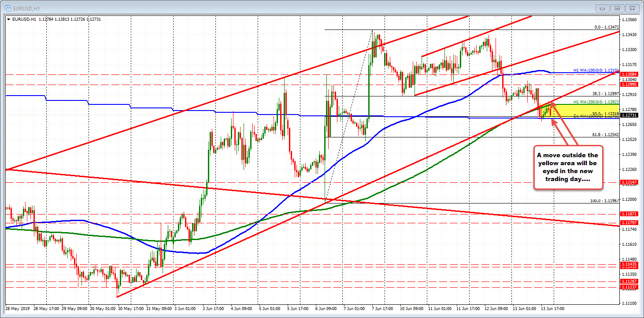This screenshot has width=644, height=318.
Task: Click the 1.11100 price scale value
Action: click(629, 303)
